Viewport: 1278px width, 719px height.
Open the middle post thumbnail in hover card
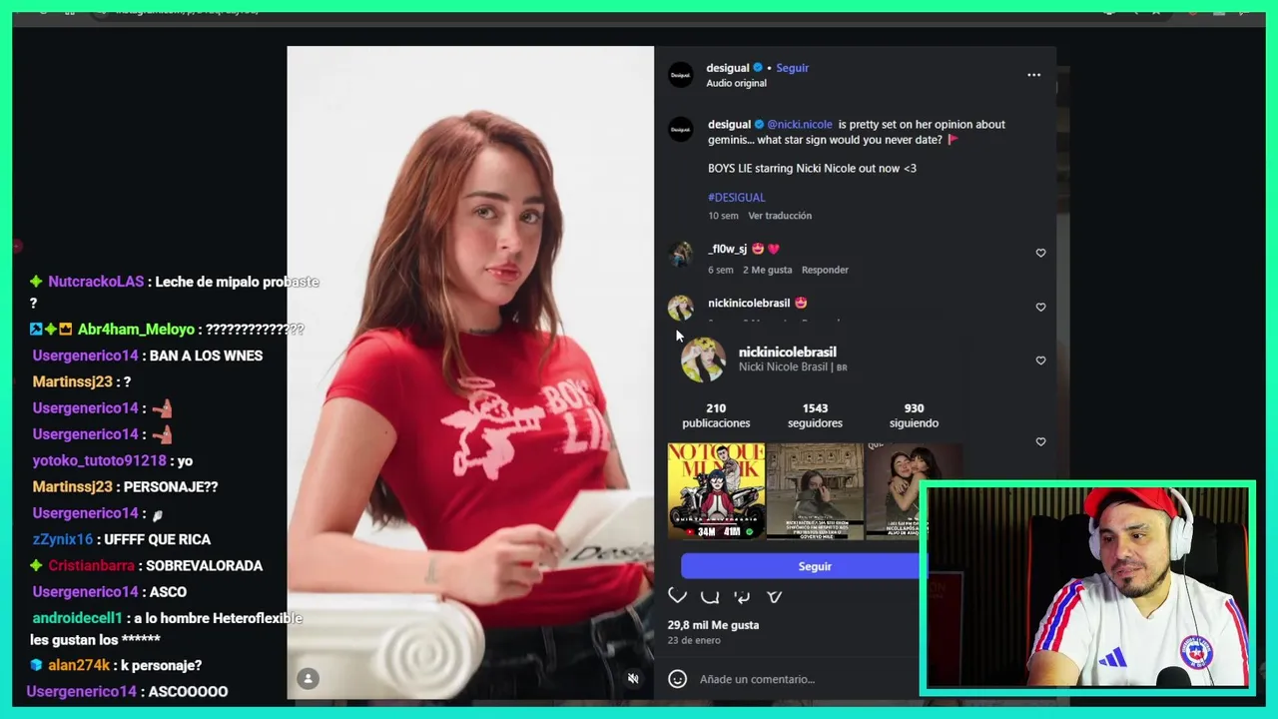[815, 491]
